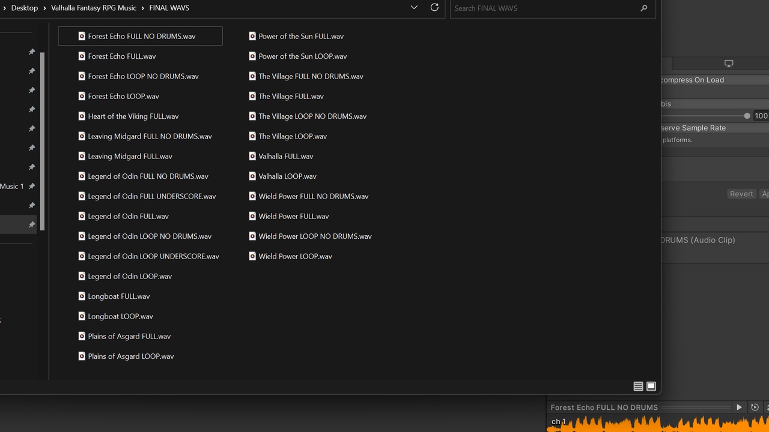Click the FINAL WAVS breadcrumb
This screenshot has height=432, width=769.
click(x=169, y=8)
